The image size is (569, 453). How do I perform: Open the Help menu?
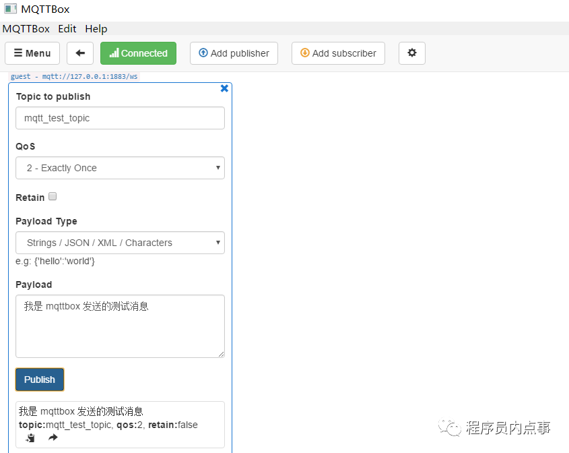(96, 28)
